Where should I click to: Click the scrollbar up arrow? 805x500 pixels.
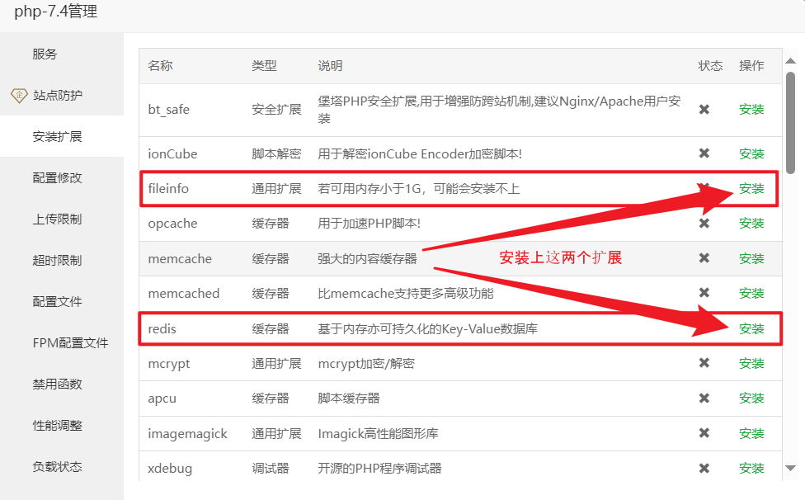pos(791,61)
